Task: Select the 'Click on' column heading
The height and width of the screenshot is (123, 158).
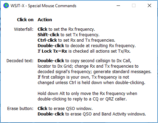Action: [25, 20]
